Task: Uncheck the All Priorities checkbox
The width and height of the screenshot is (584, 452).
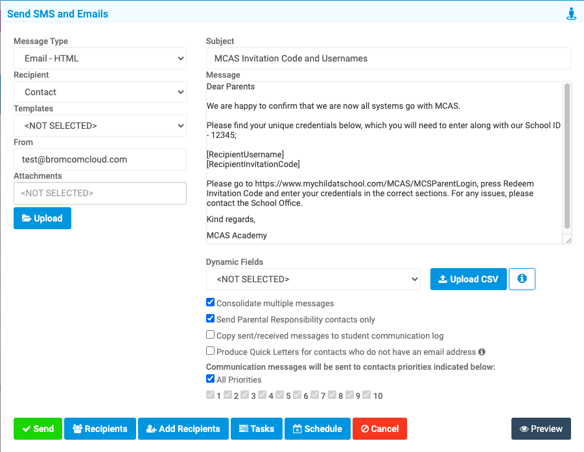Action: [x=211, y=379]
